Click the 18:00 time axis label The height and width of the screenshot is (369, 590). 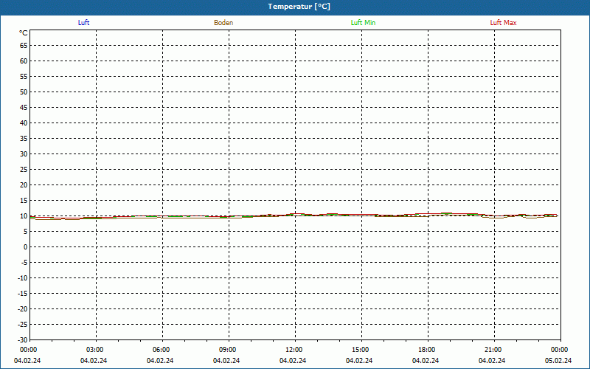pos(426,350)
